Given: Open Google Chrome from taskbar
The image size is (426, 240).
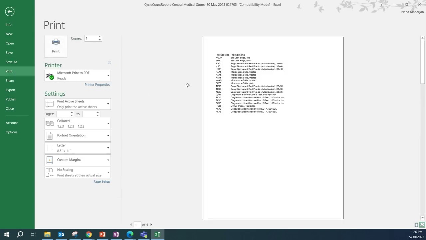Looking at the screenshot, I should click(89, 234).
